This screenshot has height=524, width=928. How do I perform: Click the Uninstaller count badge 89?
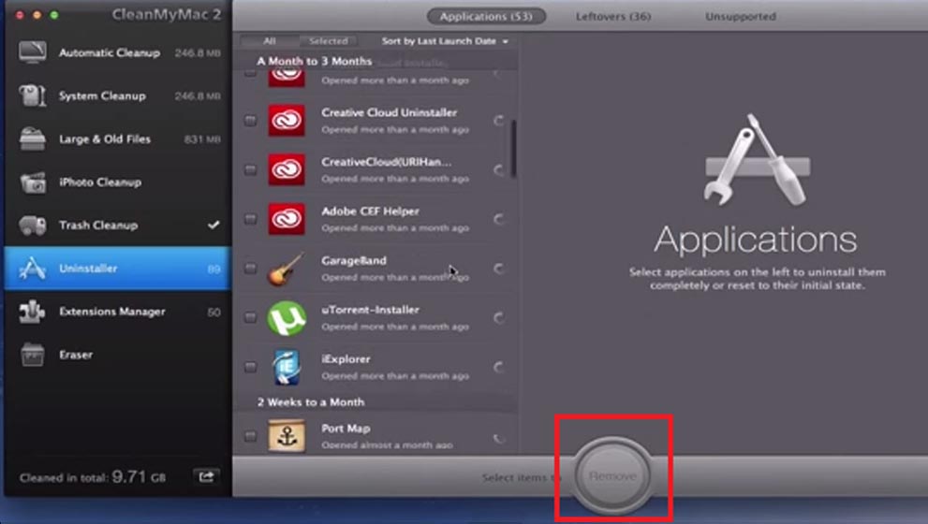pos(214,269)
